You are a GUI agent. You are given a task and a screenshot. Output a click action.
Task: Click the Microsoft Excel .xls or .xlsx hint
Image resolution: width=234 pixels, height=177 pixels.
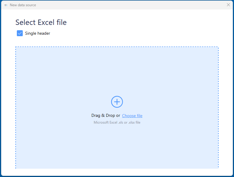point(117,122)
